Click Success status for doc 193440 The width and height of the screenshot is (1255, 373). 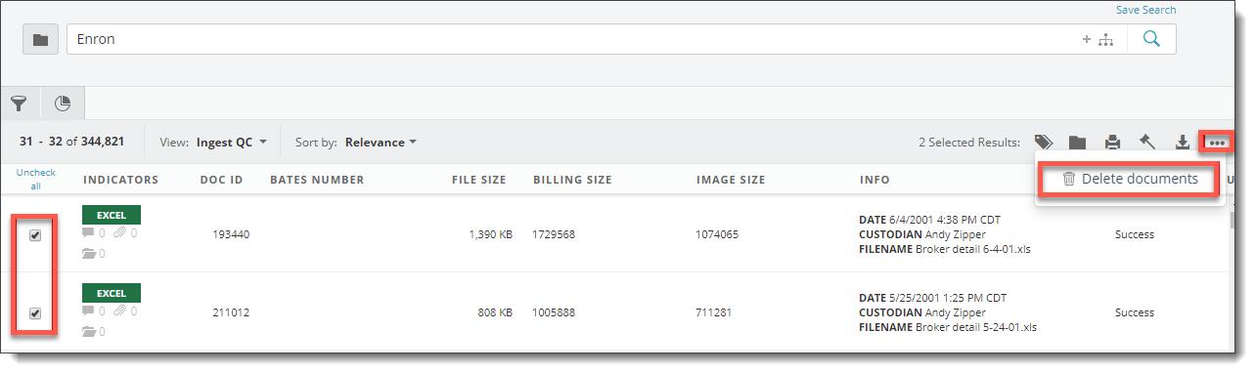[x=1135, y=235]
